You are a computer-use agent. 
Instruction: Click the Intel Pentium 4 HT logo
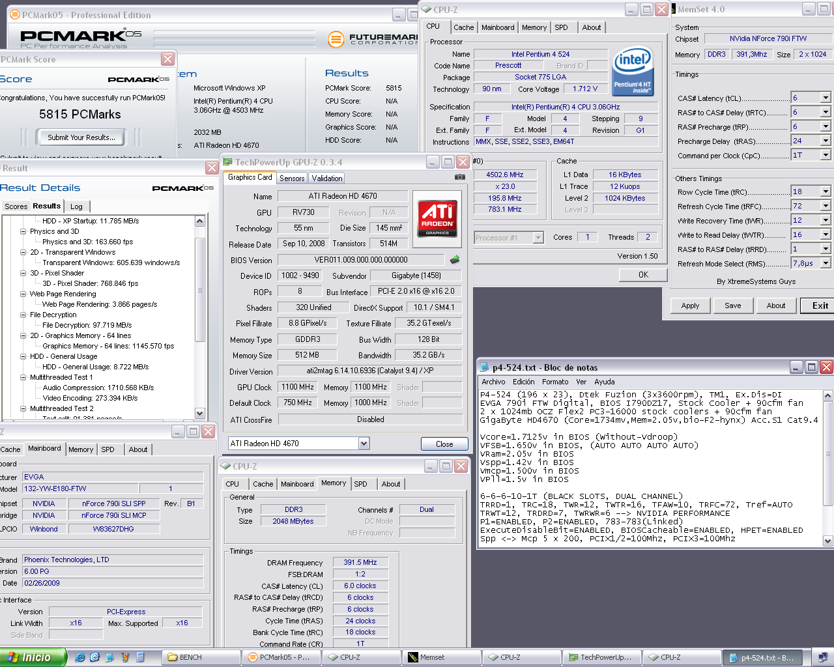coord(633,72)
